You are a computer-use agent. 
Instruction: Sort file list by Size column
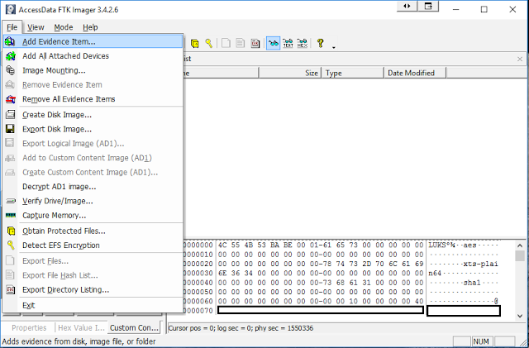pos(290,73)
